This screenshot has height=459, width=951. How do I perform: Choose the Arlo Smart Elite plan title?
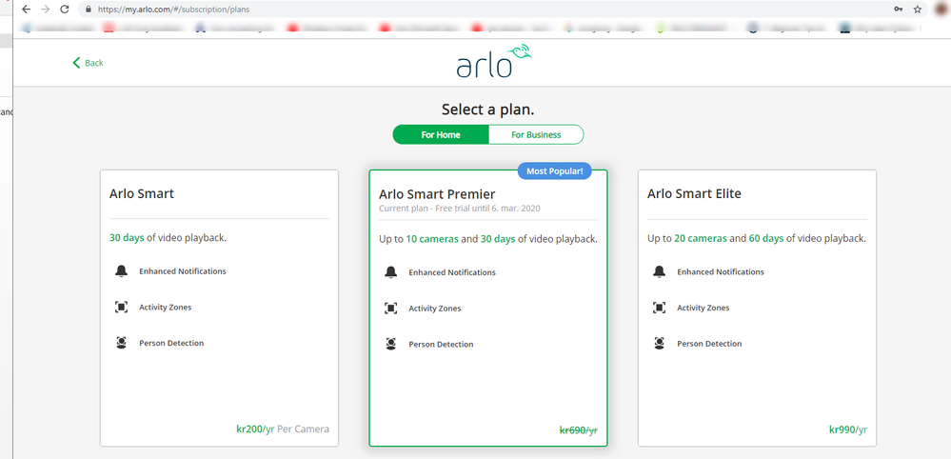tap(694, 193)
